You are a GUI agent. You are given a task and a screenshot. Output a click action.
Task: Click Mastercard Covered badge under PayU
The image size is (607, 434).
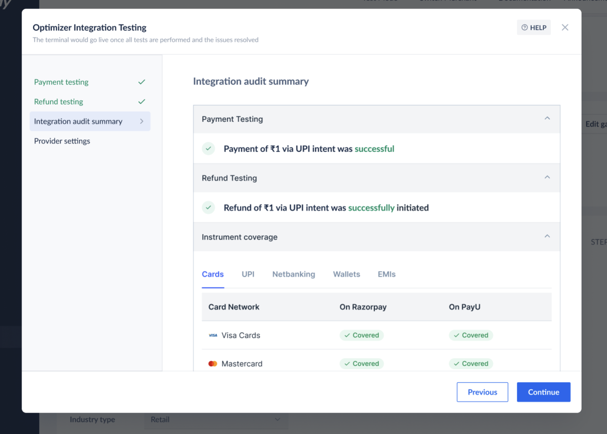pos(471,363)
